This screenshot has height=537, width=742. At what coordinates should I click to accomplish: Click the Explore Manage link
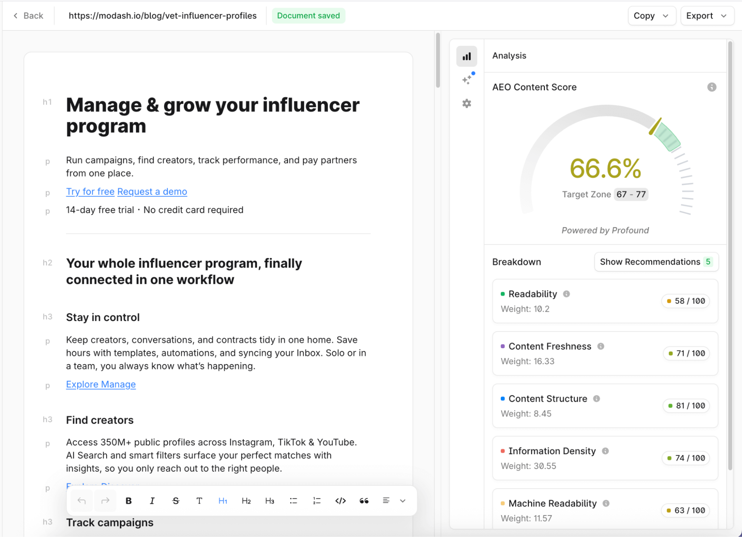coord(101,384)
